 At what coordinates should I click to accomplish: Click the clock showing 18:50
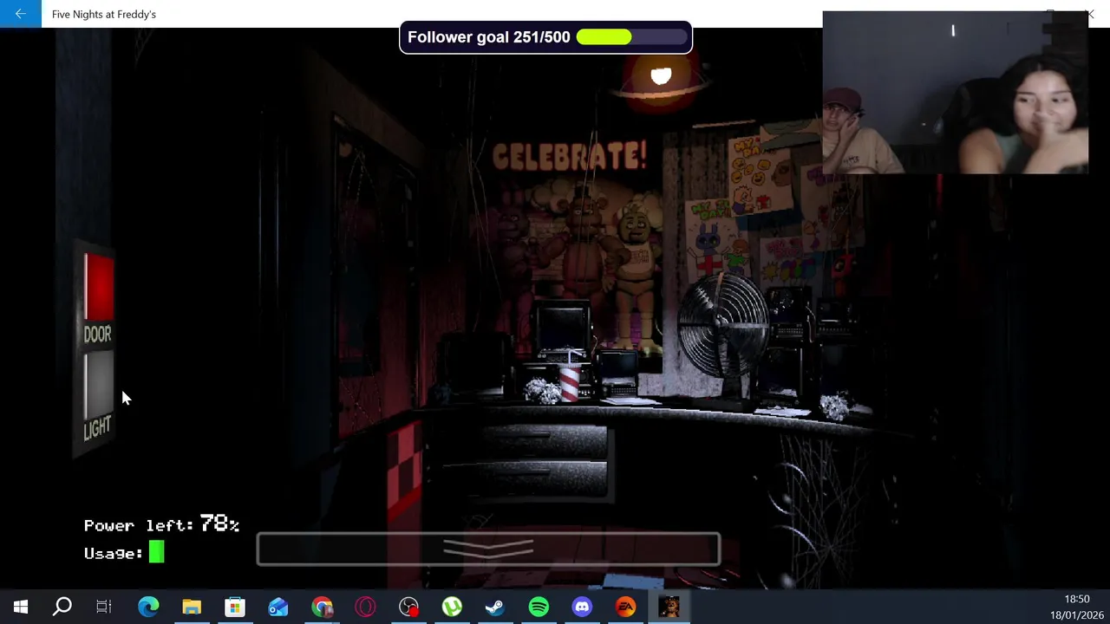coord(1076,599)
